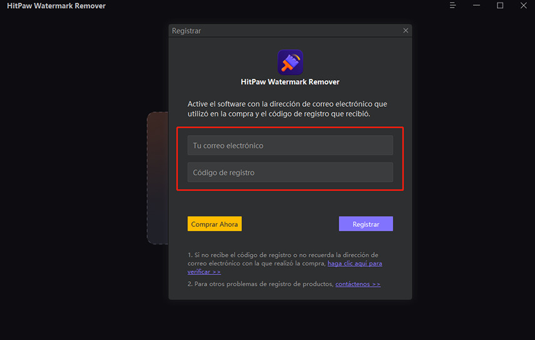Open the contáctenos link
The height and width of the screenshot is (340, 535).
coord(357,284)
